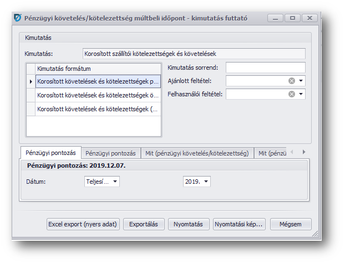Click the Excel export (nyers adat) button
This screenshot has height=264, width=345.
(x=83, y=224)
